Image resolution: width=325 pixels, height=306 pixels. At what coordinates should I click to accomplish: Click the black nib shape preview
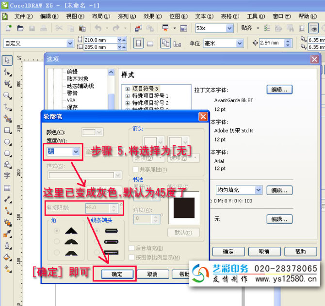[184, 207]
